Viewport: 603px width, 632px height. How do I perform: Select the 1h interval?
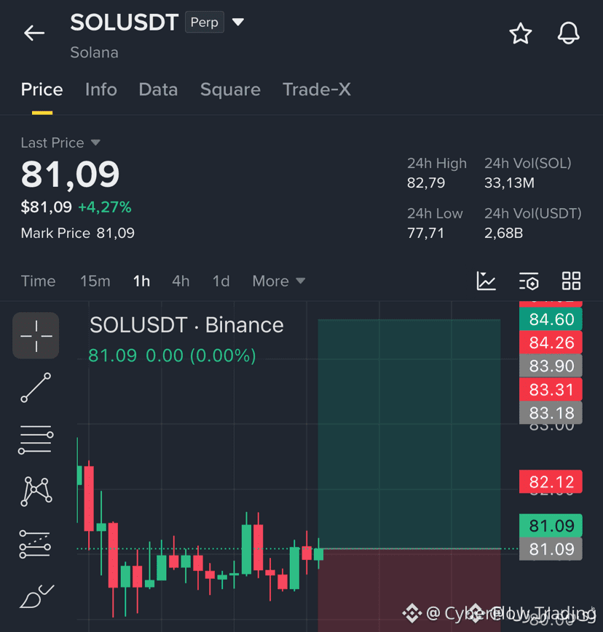(x=142, y=281)
